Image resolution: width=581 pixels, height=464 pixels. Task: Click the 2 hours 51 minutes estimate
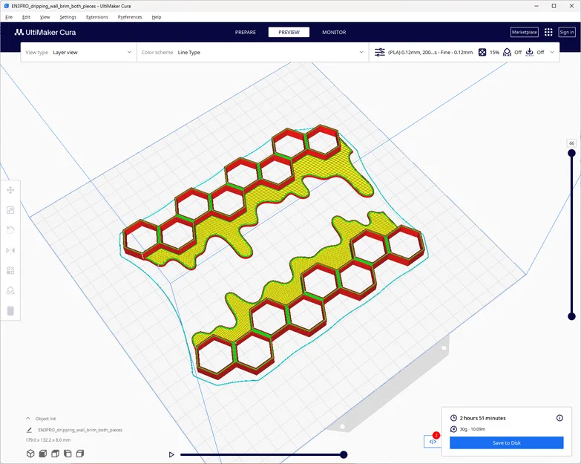[482, 418]
